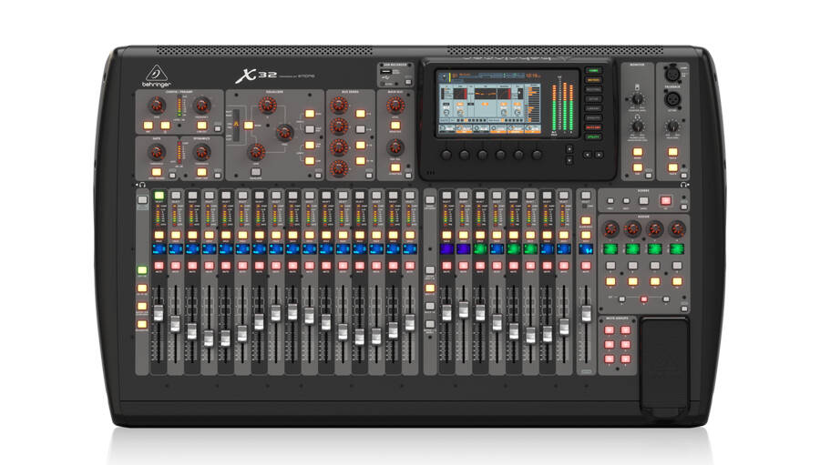Click the lower XLR connector below Talkback label

[x=672, y=99]
